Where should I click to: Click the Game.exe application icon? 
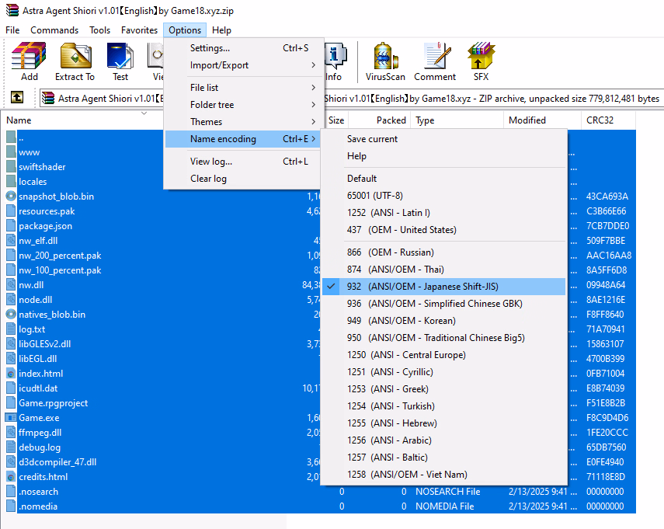pyautogui.click(x=12, y=418)
